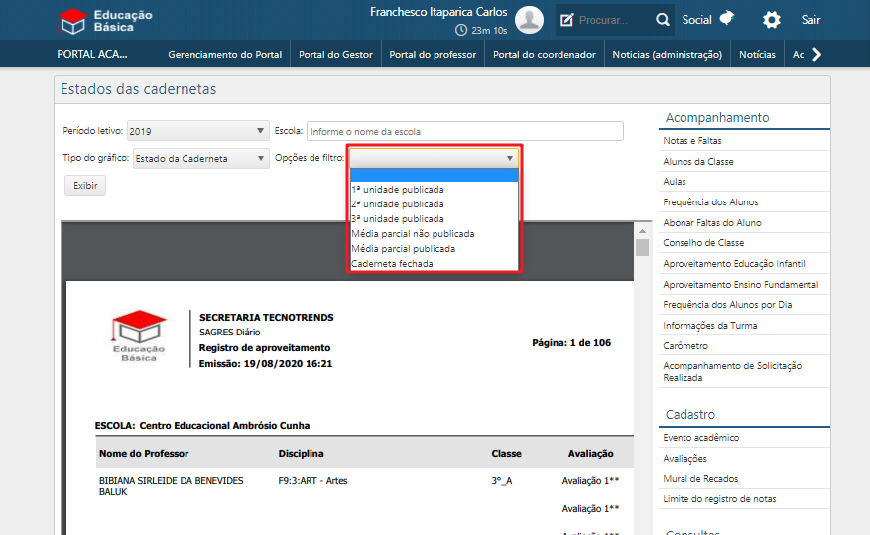Focus the Procurar search field
This screenshot has height=535, width=870.
click(x=613, y=20)
